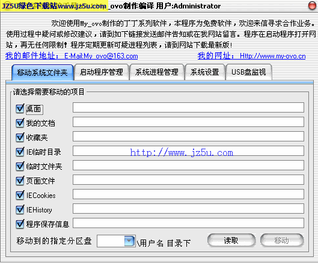Uncheck the 收藏夹 option

tap(20, 137)
